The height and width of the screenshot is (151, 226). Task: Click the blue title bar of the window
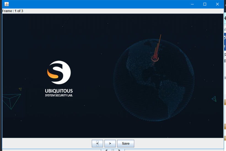click(x=96, y=4)
